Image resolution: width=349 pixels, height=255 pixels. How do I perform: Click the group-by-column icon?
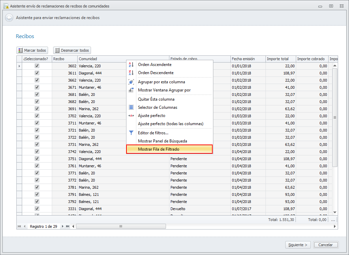[x=131, y=82]
